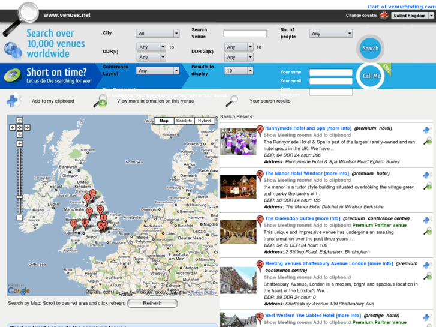This screenshot has width=436, height=327.
Task: Open The Clarendon Suites link
Action: tap(302, 218)
